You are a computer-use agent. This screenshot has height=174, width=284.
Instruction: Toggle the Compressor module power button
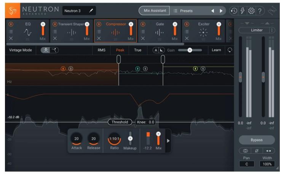coord(99,24)
